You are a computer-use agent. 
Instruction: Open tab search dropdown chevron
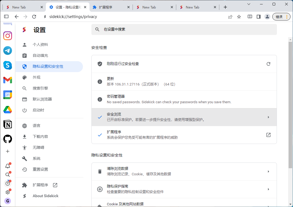[x=249, y=4]
